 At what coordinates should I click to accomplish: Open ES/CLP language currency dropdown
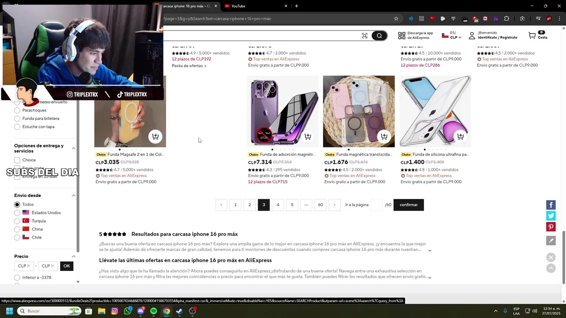coord(451,35)
